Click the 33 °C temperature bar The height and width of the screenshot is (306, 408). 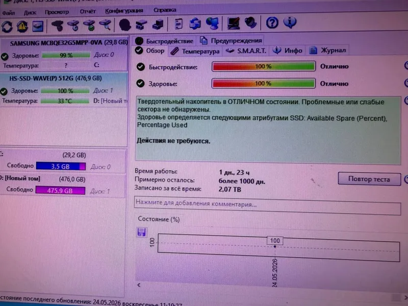65,101
